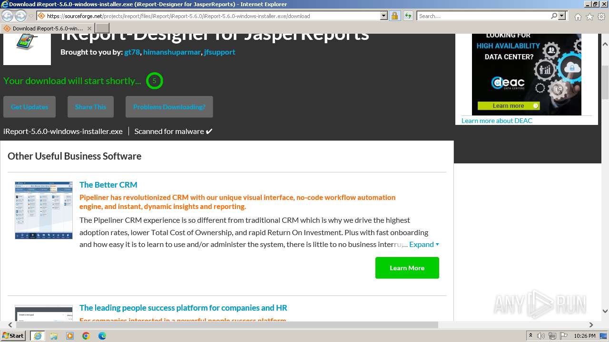Click the browser Back arrow button
Screen dimensions: 609x342
coord(8,16)
